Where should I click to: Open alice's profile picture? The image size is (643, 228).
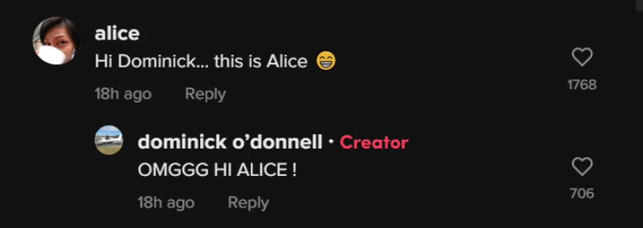(56, 41)
